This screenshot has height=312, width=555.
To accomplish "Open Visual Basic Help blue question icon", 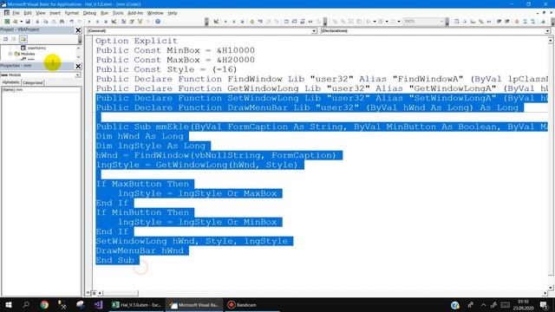I will 158,22.
